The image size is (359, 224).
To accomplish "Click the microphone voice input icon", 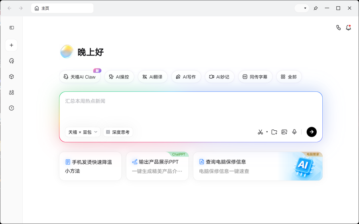I will (294, 132).
